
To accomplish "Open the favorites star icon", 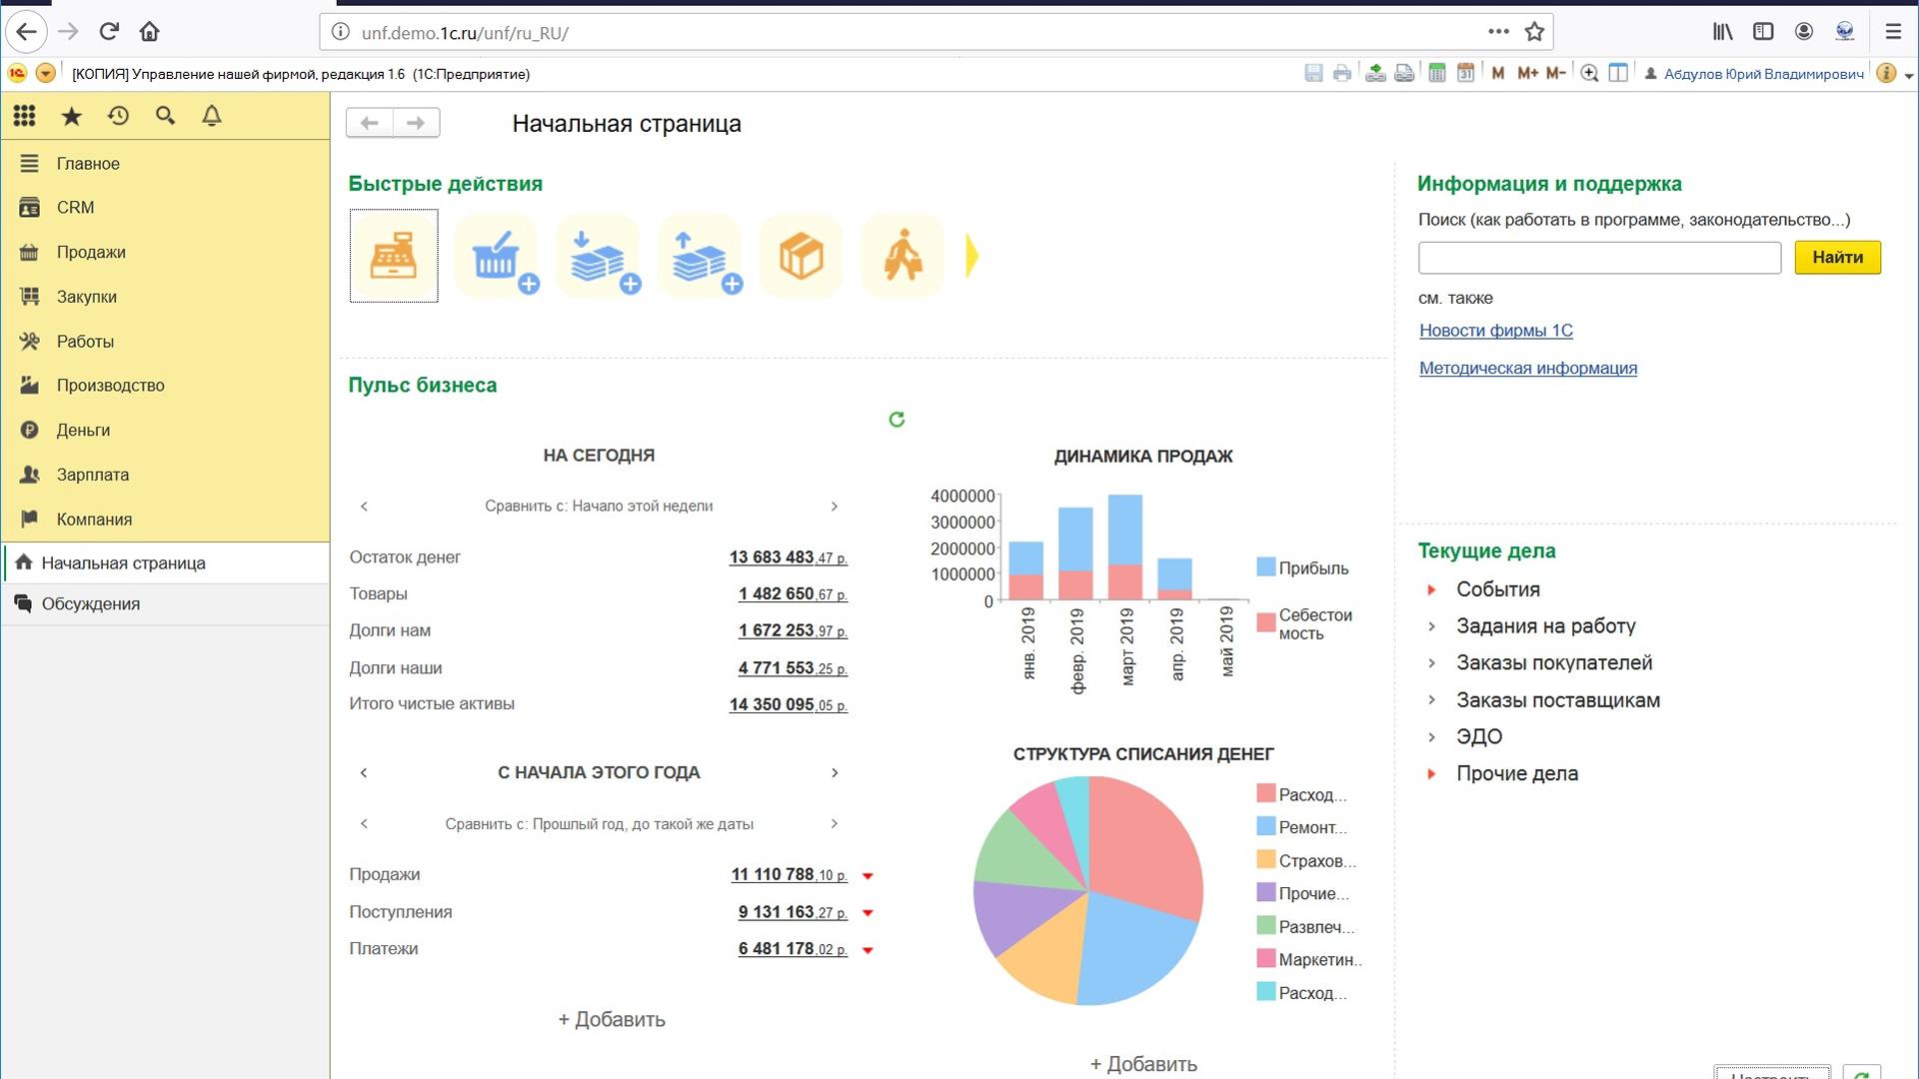I will pyautogui.click(x=71, y=116).
